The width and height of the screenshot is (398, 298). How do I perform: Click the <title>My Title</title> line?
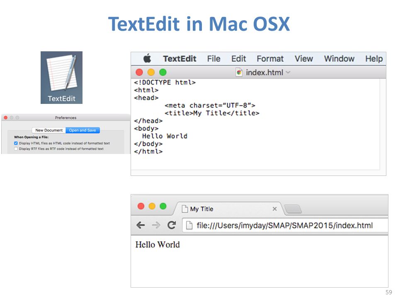click(212, 113)
